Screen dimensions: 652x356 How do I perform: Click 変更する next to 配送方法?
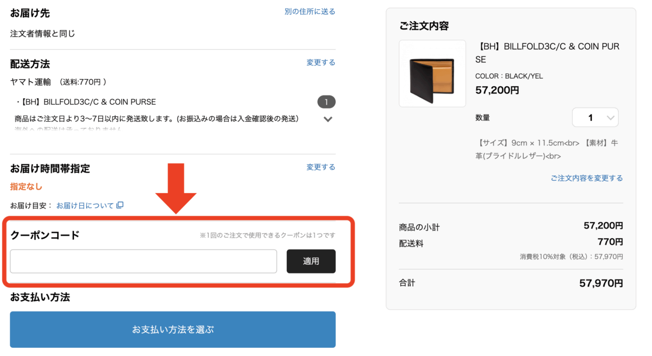pyautogui.click(x=321, y=62)
